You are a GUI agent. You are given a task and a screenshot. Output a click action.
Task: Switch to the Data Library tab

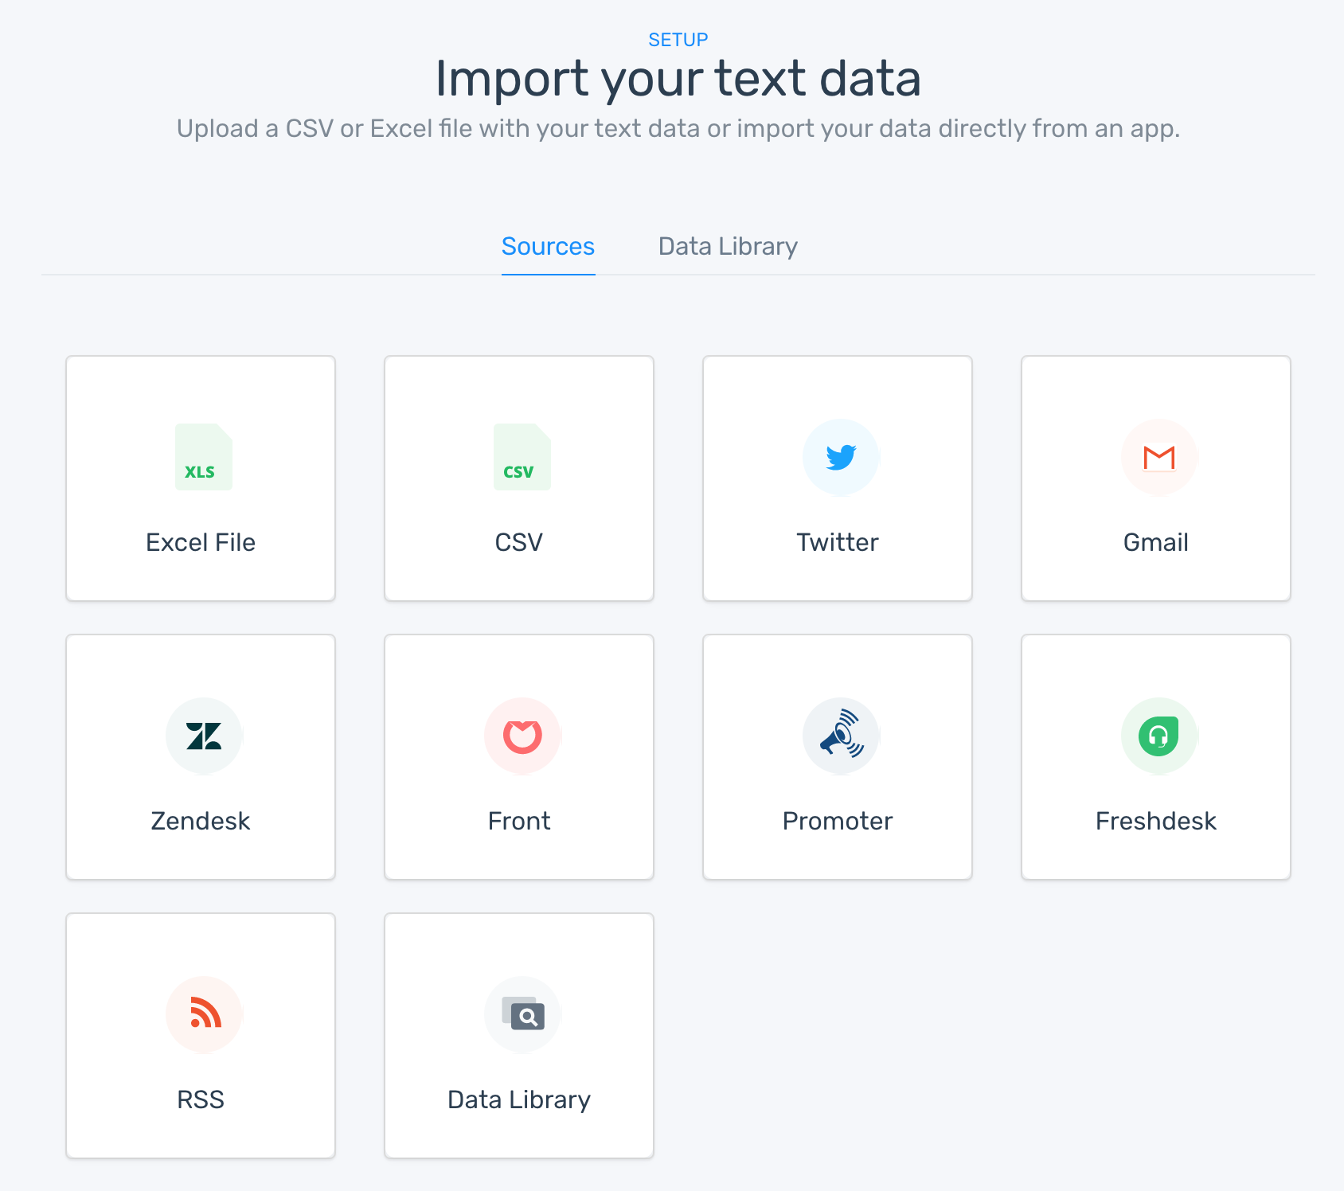pos(728,247)
